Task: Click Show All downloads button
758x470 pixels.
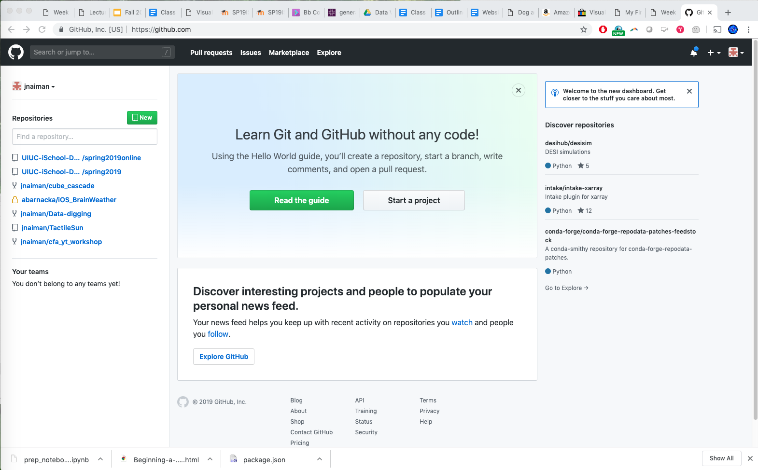Action: click(x=721, y=458)
